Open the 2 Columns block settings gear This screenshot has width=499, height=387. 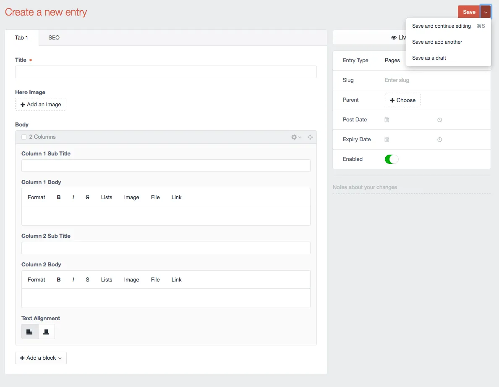coord(296,137)
